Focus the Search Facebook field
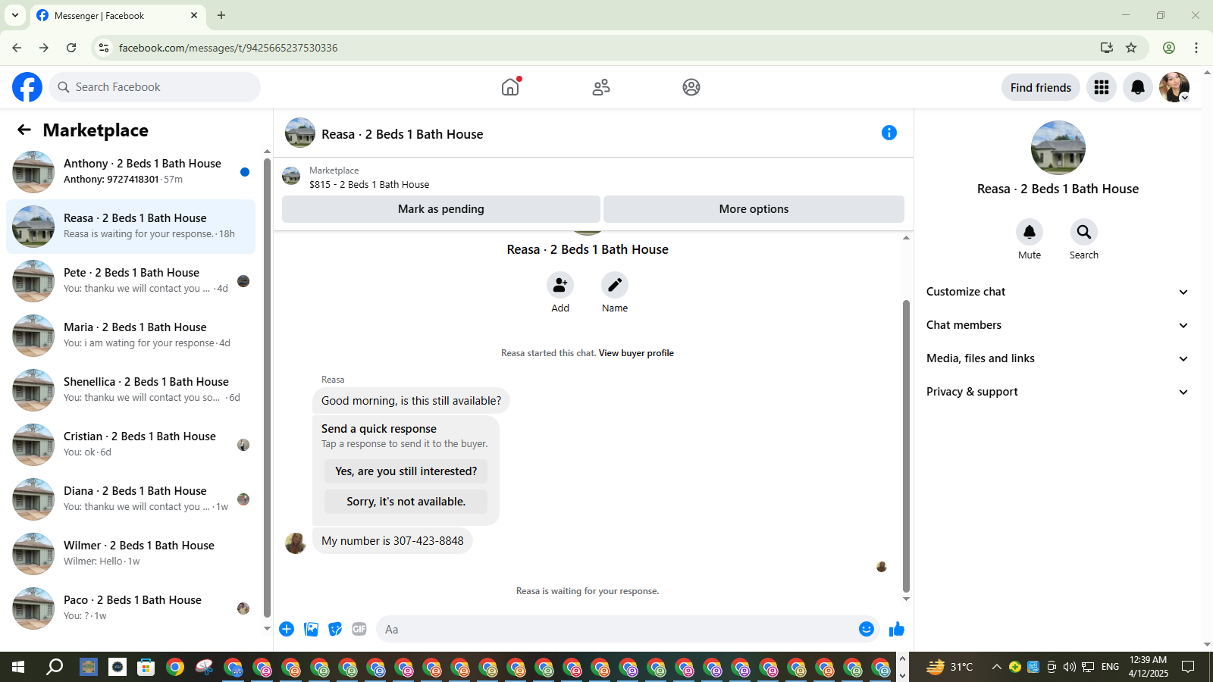 coord(155,87)
